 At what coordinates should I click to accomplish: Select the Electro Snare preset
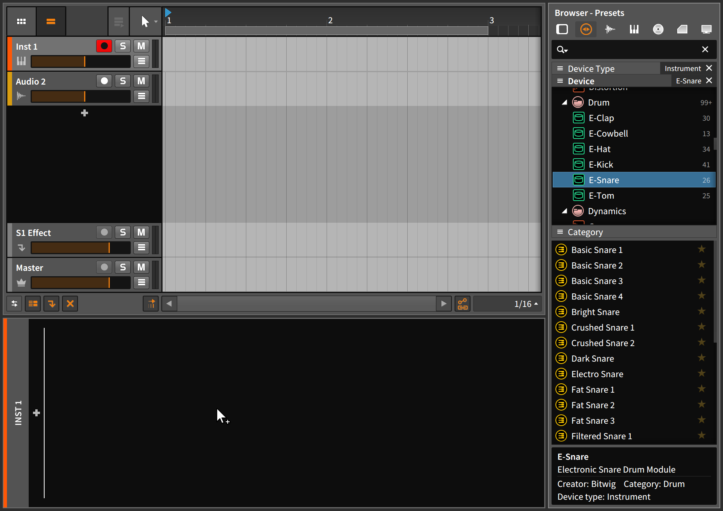(x=597, y=374)
